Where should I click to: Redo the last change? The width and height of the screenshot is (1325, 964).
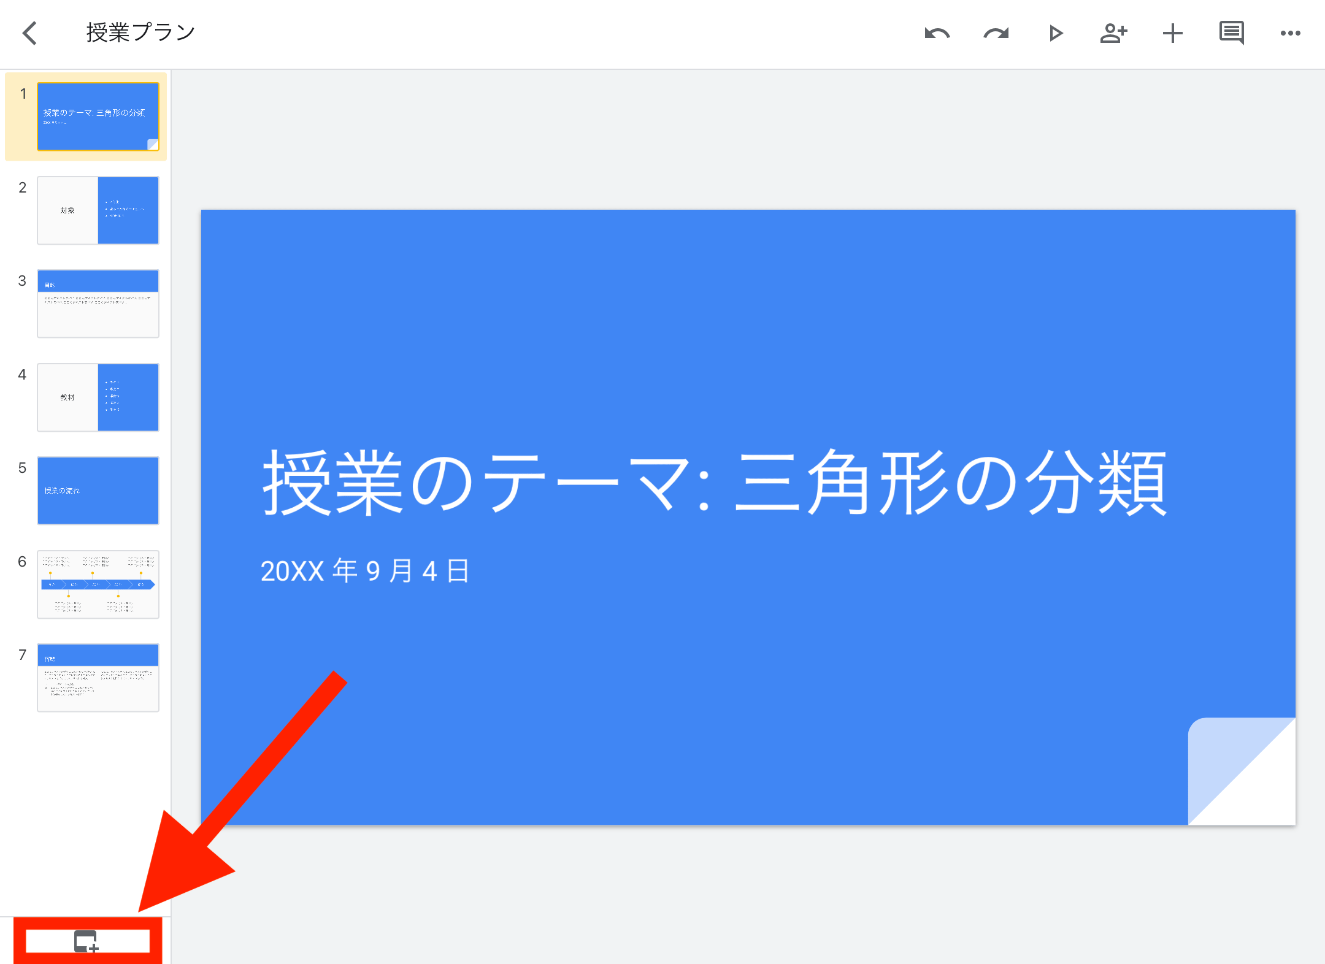(995, 34)
